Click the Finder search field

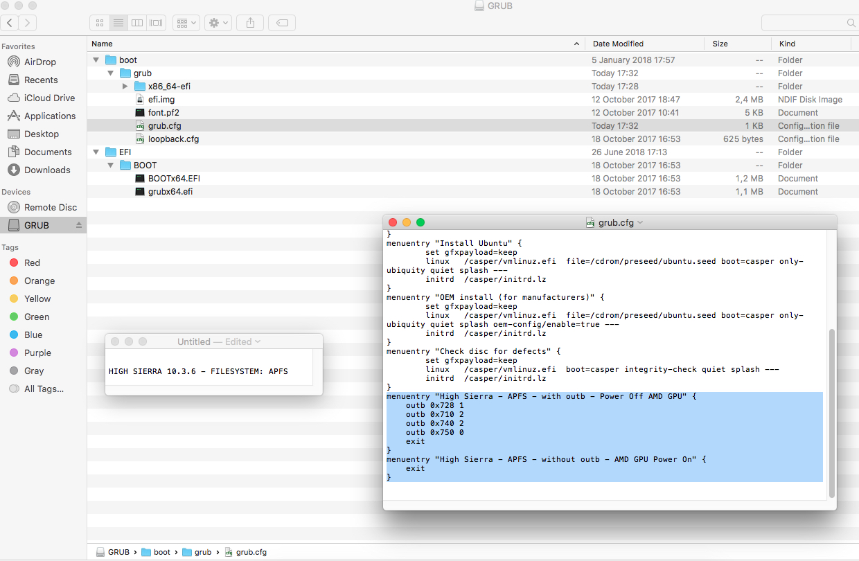coord(809,23)
